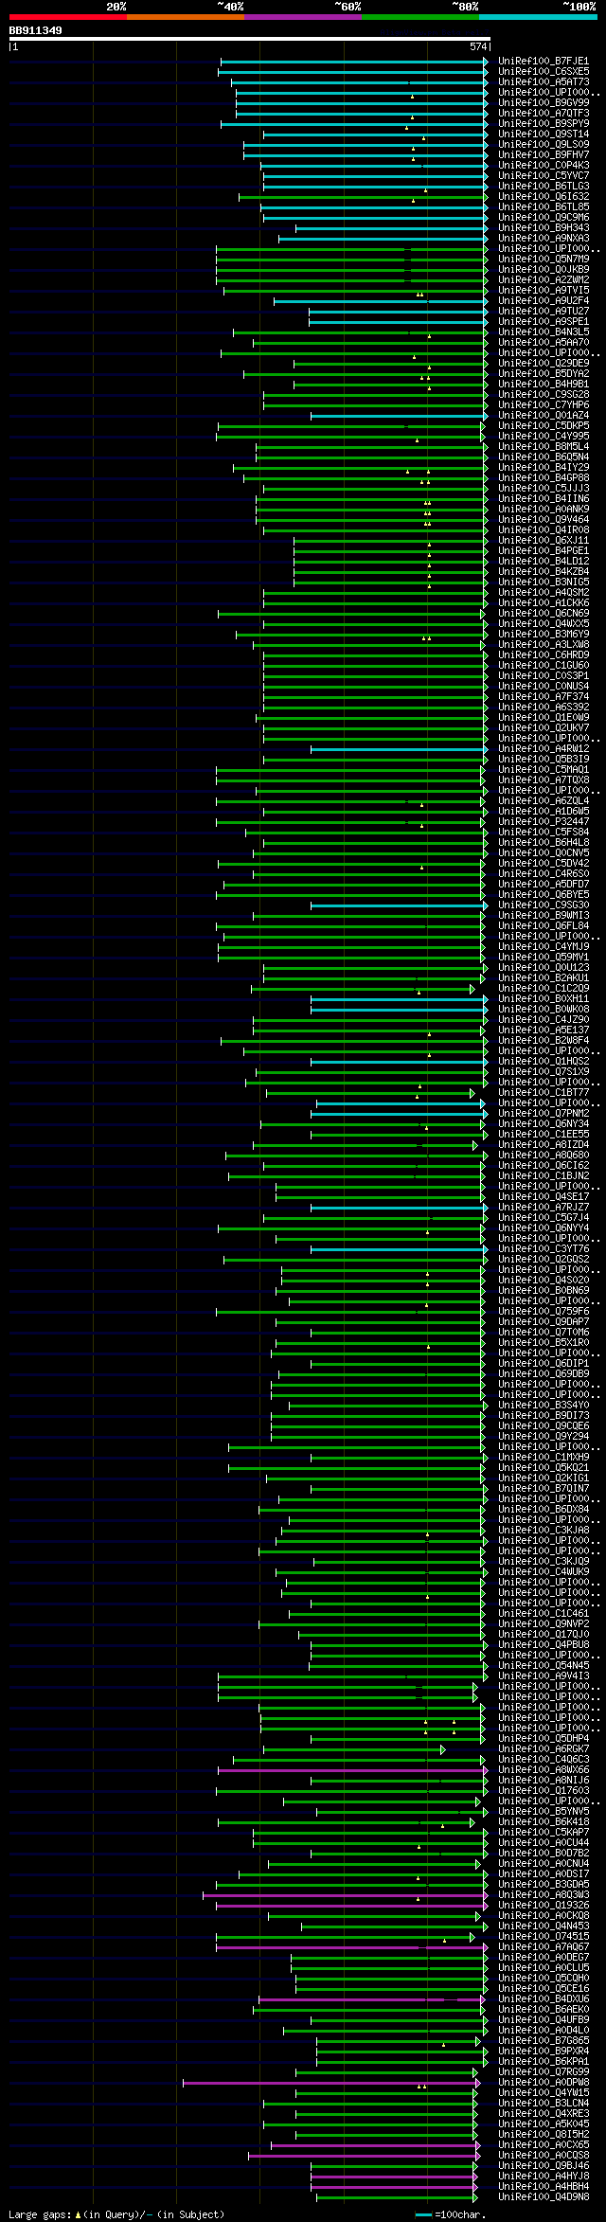This screenshot has height=2222, width=606.
Task: Select label UniRef100_A0CQS8
Action: [x=544, y=2155]
